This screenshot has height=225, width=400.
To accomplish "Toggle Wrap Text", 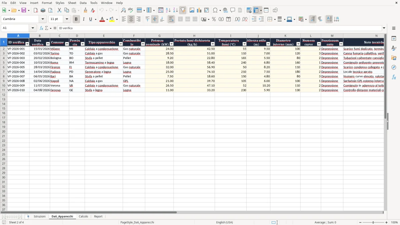I will pos(171,19).
